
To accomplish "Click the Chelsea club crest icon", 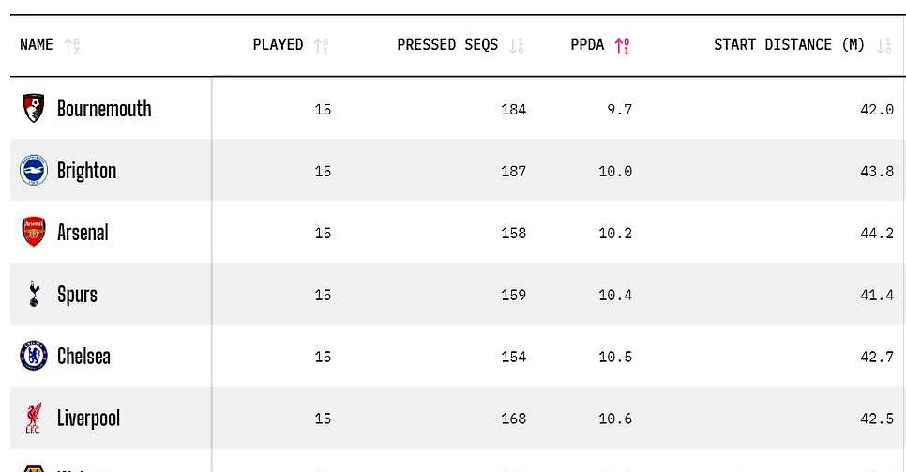I will (34, 357).
